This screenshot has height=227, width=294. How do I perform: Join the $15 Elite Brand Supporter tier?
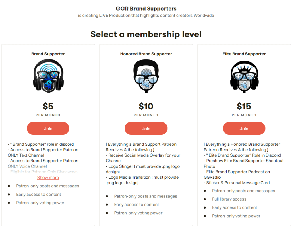pos(244,128)
